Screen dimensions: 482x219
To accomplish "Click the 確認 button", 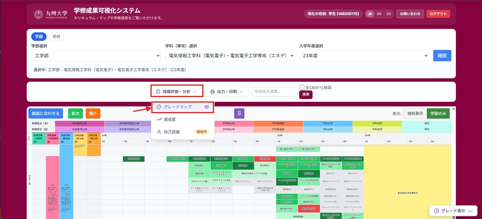I will (x=442, y=55).
